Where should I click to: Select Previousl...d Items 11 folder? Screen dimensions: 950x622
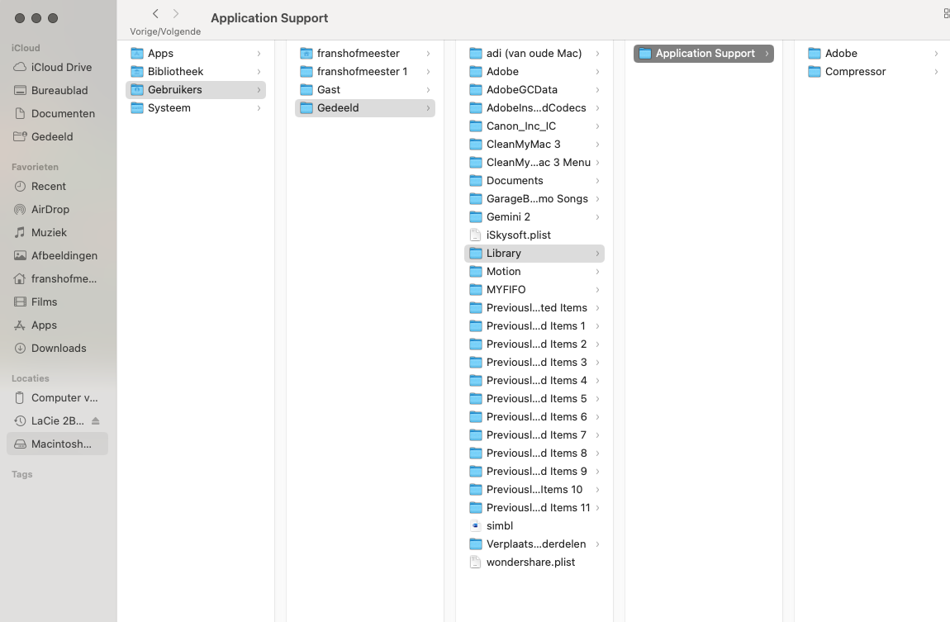[534, 507]
